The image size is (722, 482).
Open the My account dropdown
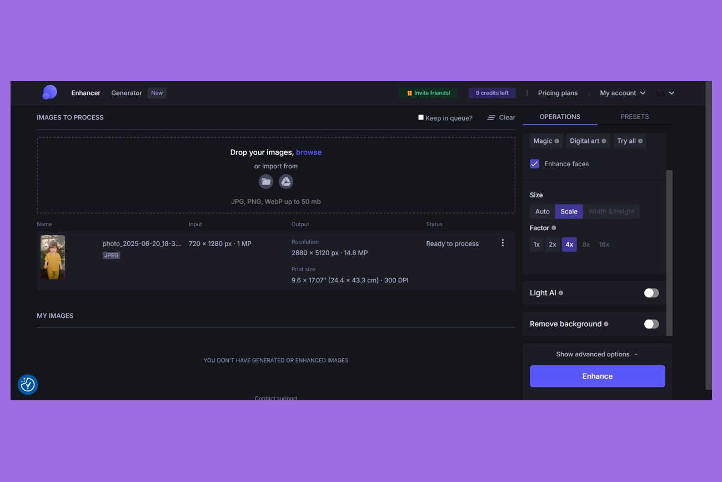click(x=622, y=93)
